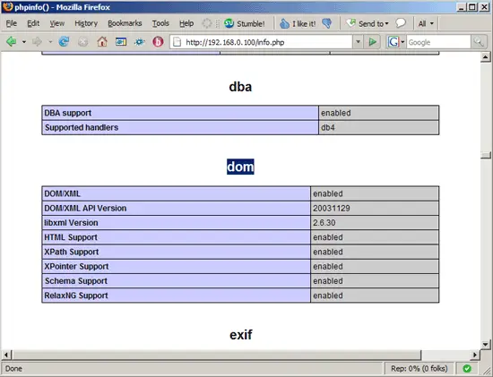Viewport: 493px width, 377px height.
Task: Click the vertical scrollbar up arrow
Action: [486, 57]
